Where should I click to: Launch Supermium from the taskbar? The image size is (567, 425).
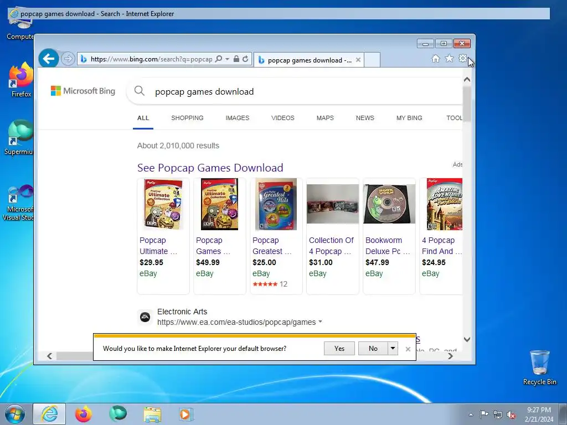coord(118,414)
